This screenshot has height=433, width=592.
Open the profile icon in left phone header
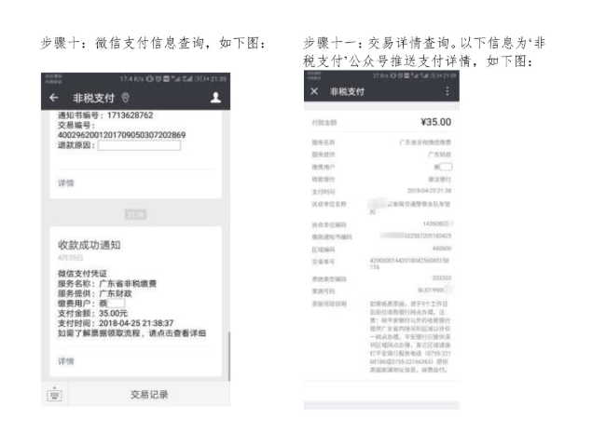(x=215, y=98)
